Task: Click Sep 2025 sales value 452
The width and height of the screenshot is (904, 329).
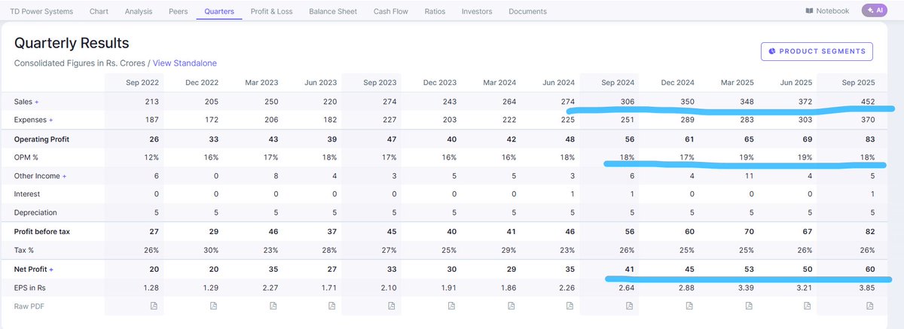Action: [868, 101]
